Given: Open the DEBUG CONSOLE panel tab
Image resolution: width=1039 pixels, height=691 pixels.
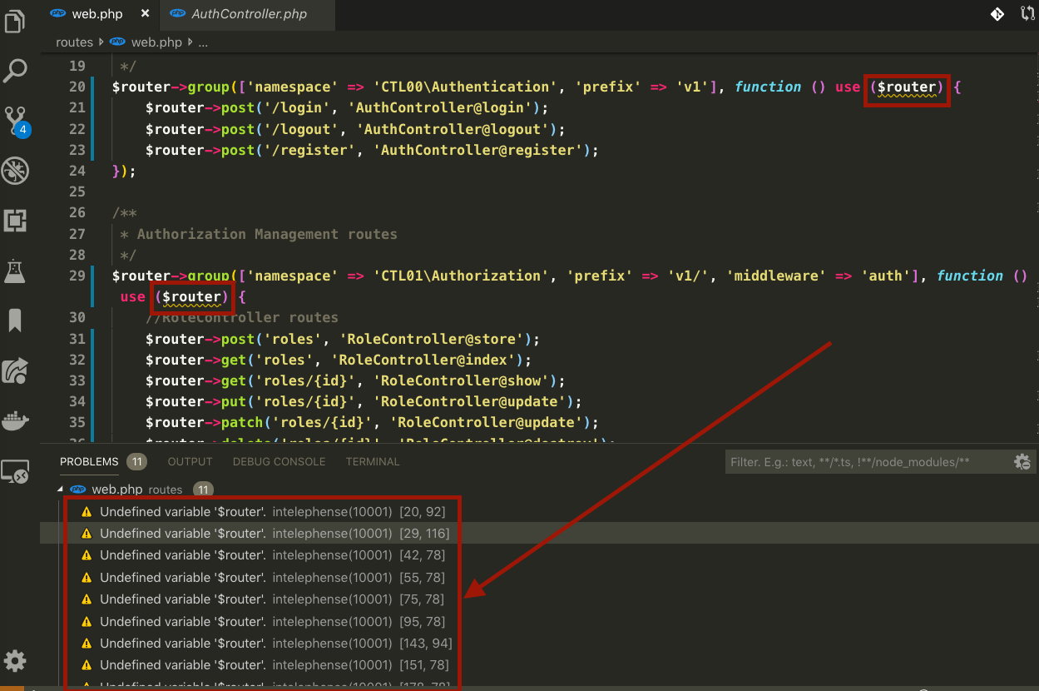Looking at the screenshot, I should click(279, 461).
